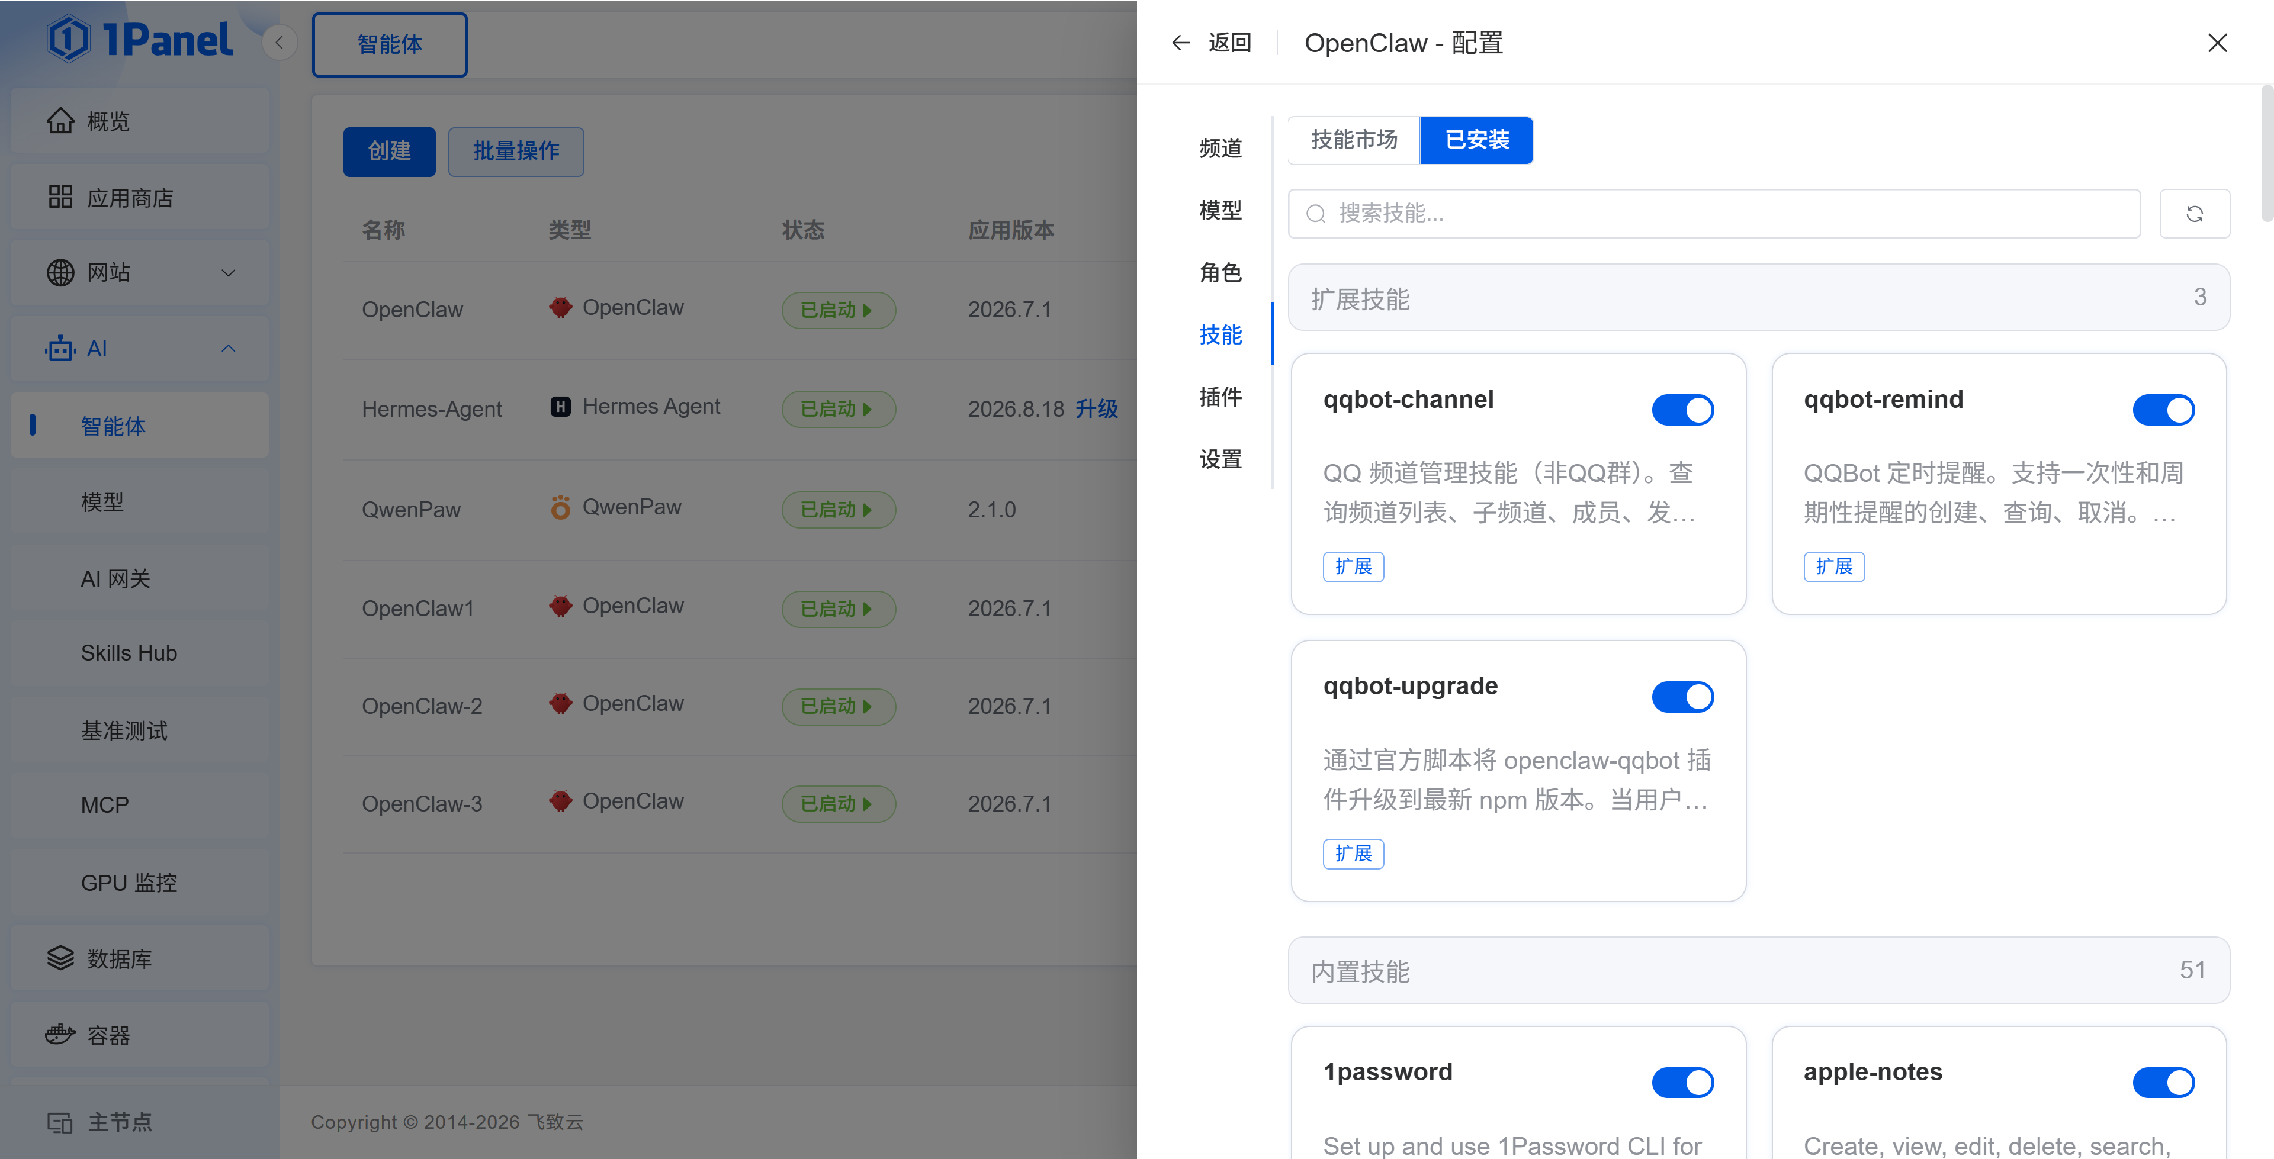Open status dropdown for Hermes-Agent row

tap(838, 410)
